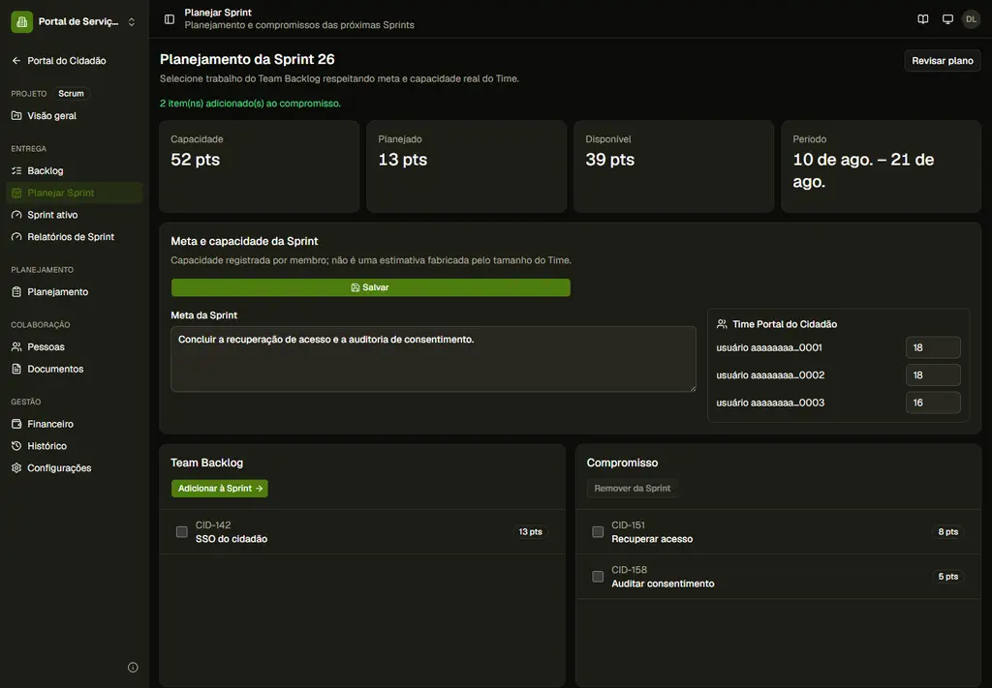Click the monitor display icon
The image size is (992, 688).
(x=947, y=19)
